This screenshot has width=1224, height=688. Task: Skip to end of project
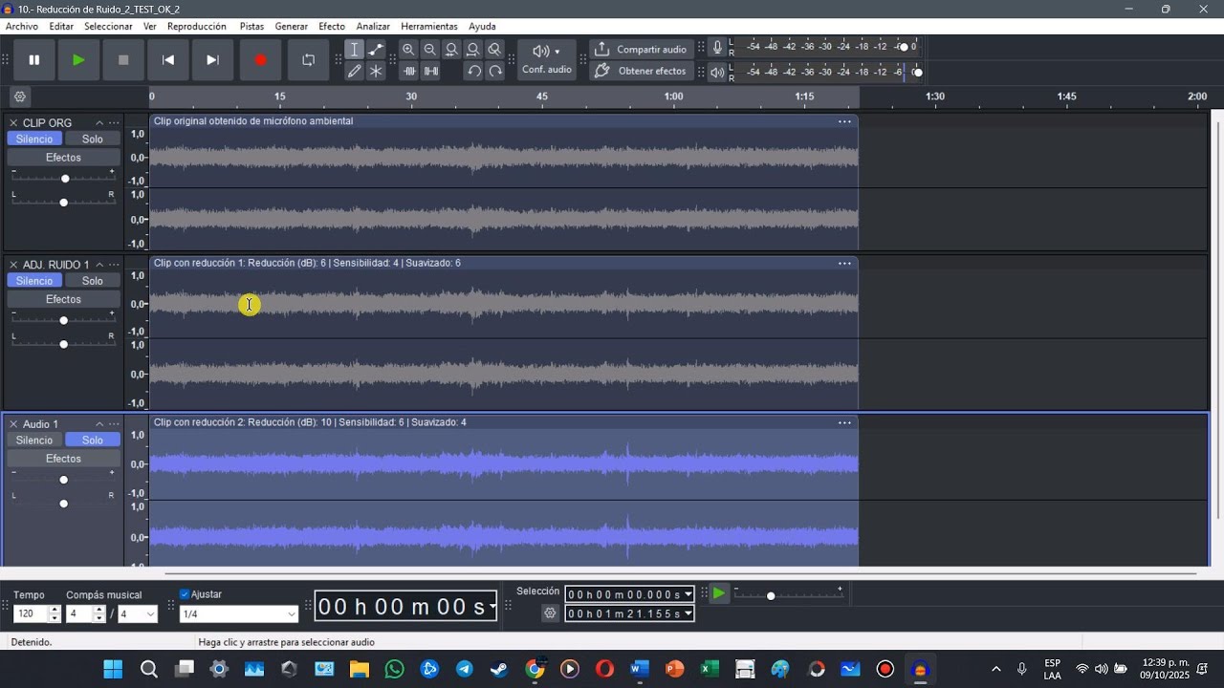(212, 60)
